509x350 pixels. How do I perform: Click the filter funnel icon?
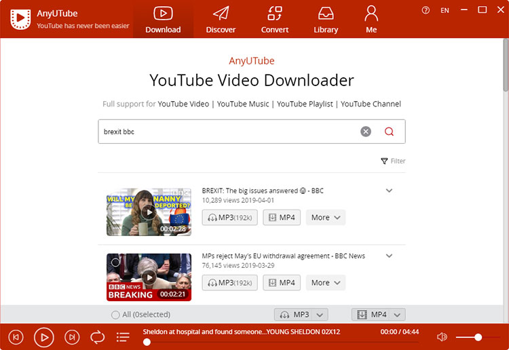(x=384, y=161)
